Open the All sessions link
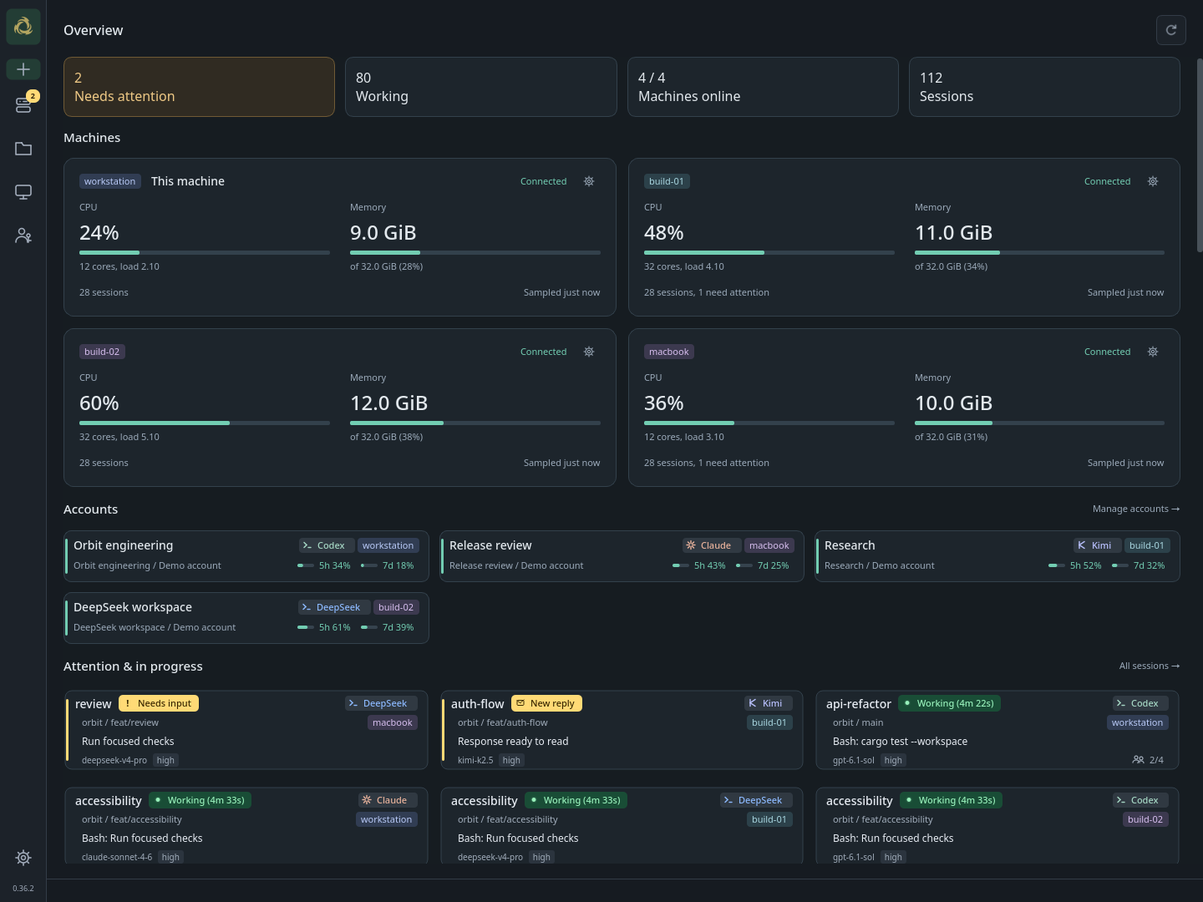 tap(1150, 666)
